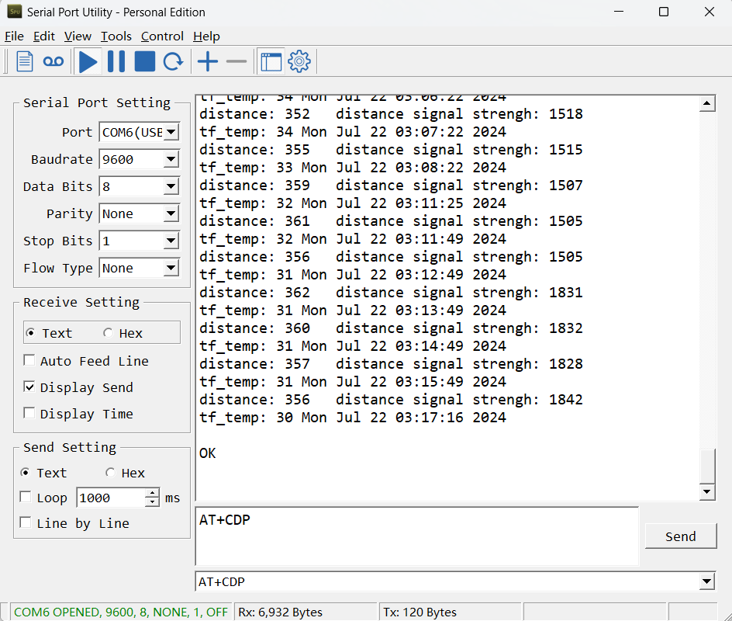Decrease the loop interval with down arrow

click(152, 502)
